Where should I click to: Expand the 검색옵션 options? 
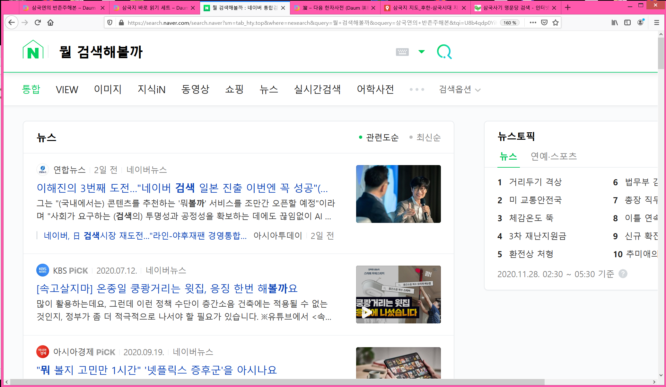pyautogui.click(x=460, y=90)
